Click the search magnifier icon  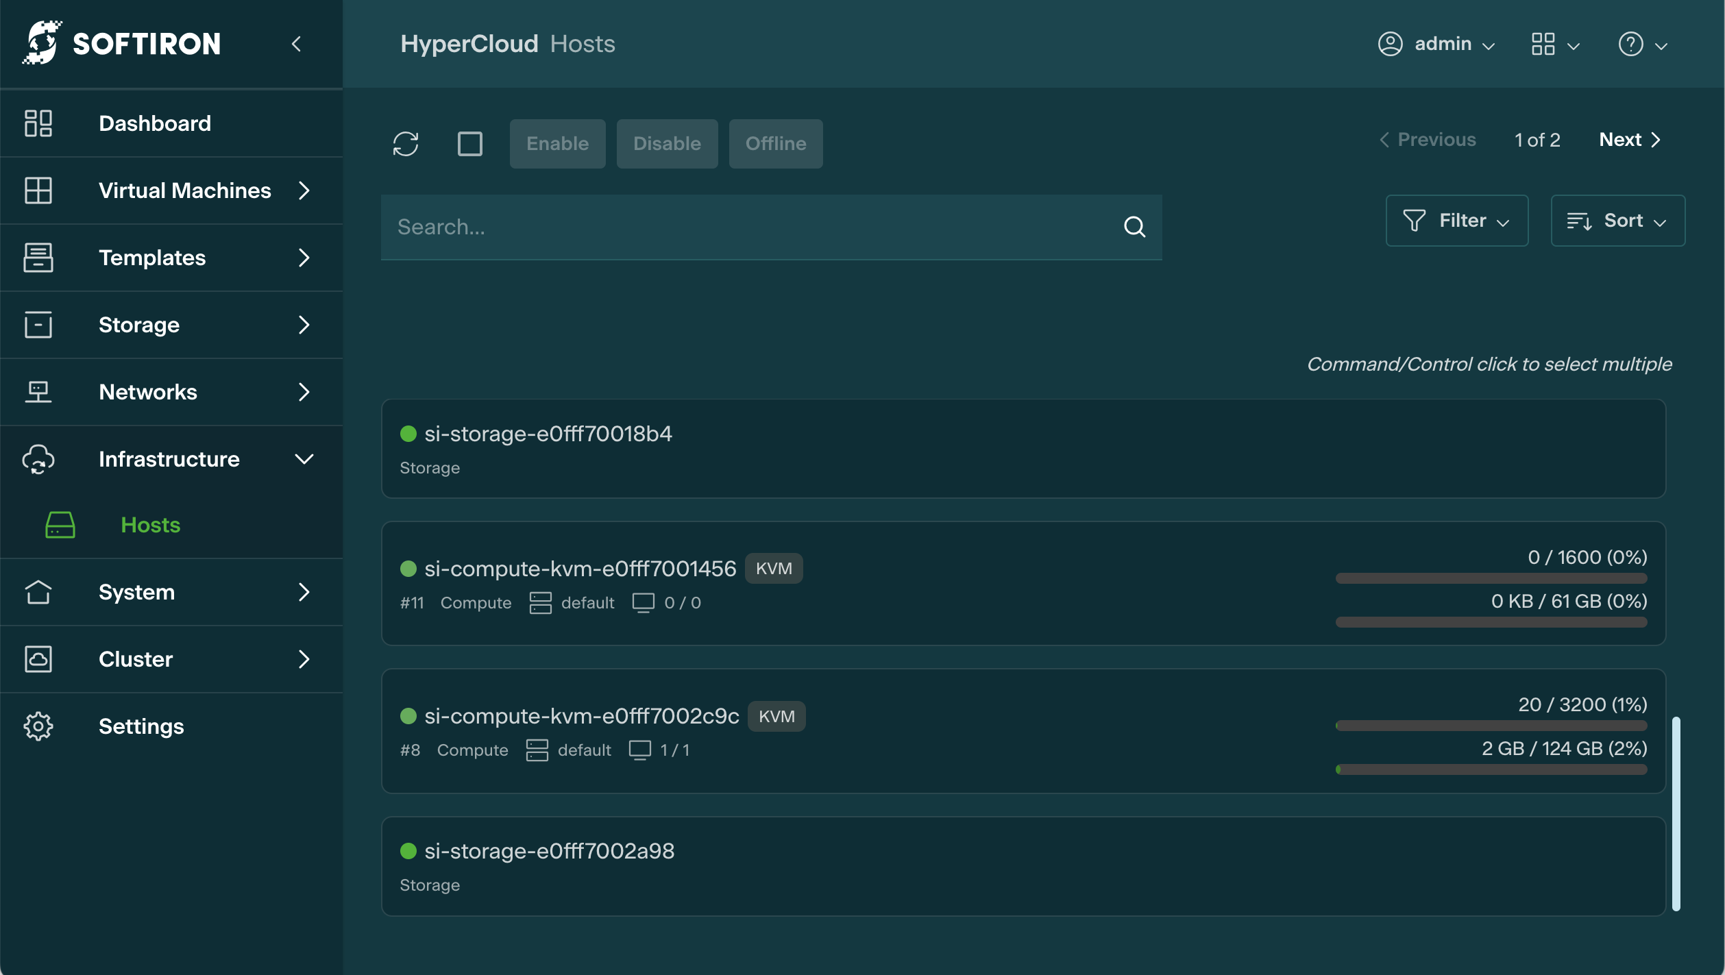[x=1134, y=227]
